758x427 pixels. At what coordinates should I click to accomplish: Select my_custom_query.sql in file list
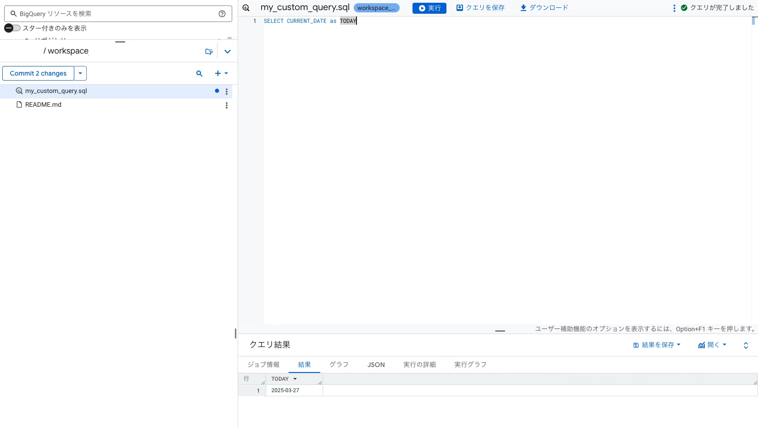[116, 91]
